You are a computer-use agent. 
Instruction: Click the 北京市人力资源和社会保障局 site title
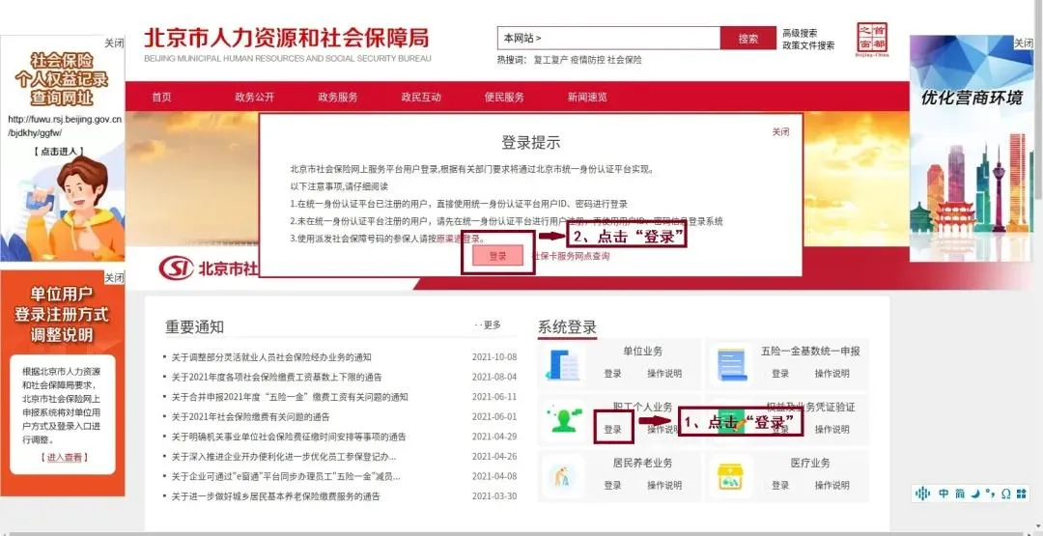(287, 38)
